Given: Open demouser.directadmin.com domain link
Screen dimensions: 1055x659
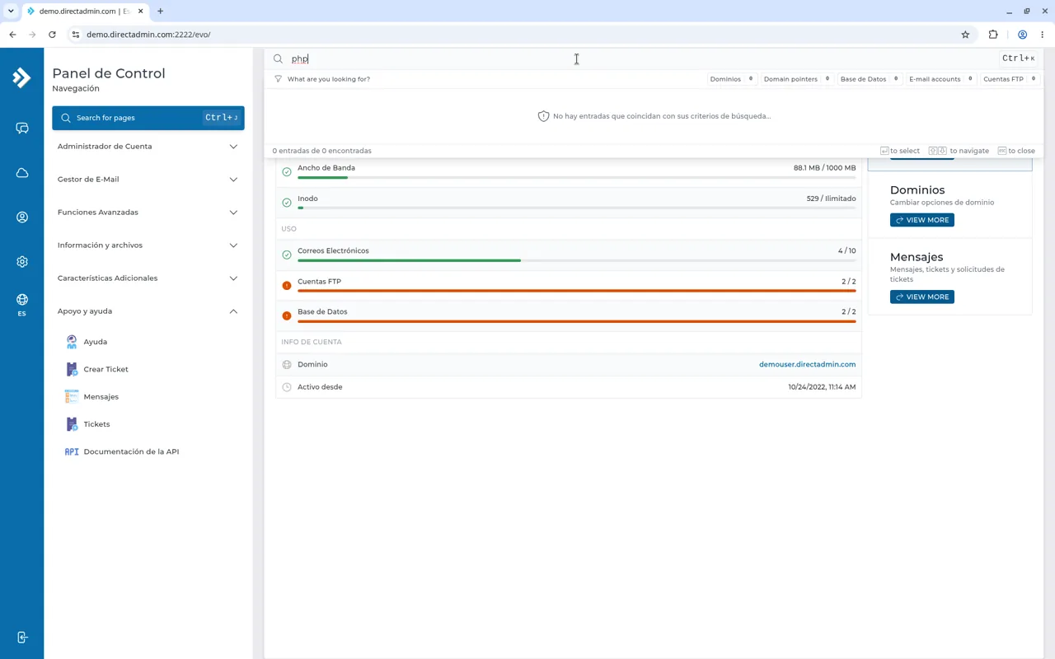Looking at the screenshot, I should (x=807, y=364).
